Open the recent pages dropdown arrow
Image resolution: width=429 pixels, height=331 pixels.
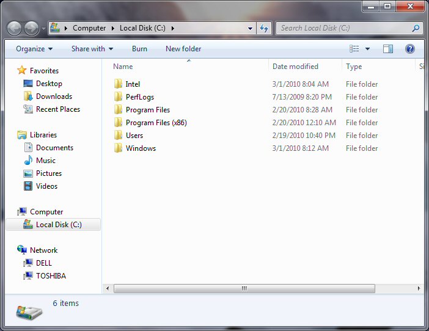(x=44, y=29)
